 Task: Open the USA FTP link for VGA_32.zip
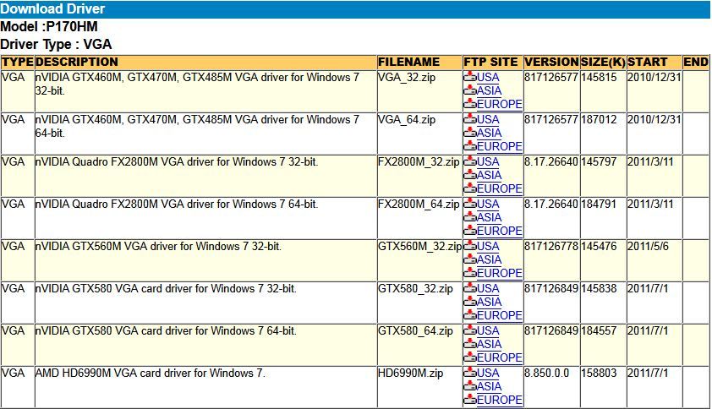tap(488, 77)
